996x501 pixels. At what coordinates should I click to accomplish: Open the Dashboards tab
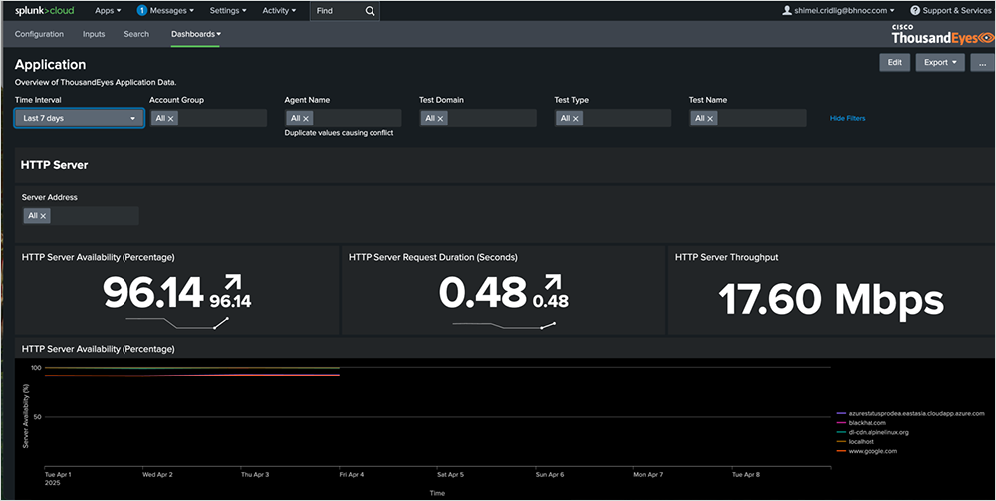195,34
